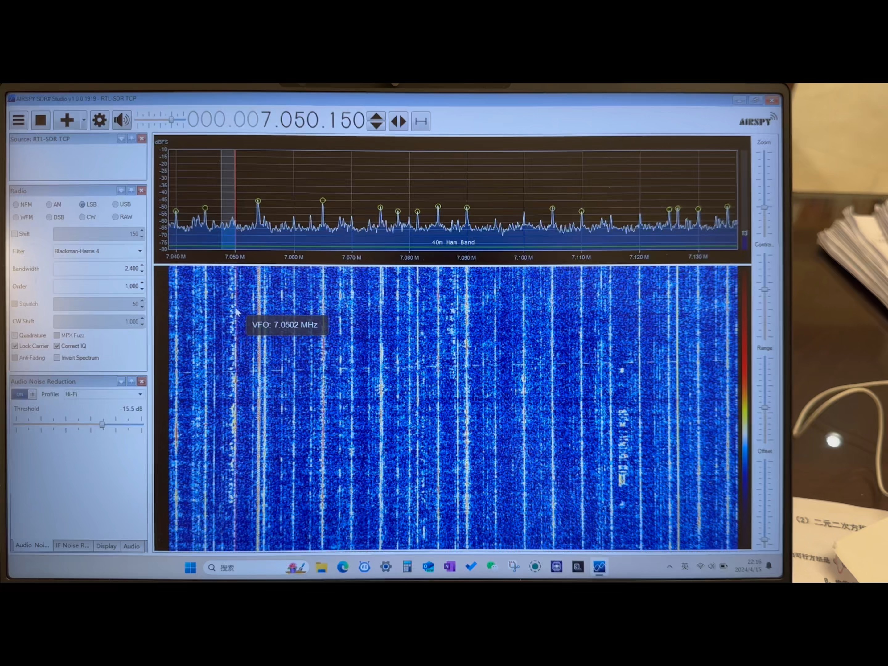Select AM mode
Screen dimensions: 888x666
(49, 205)
